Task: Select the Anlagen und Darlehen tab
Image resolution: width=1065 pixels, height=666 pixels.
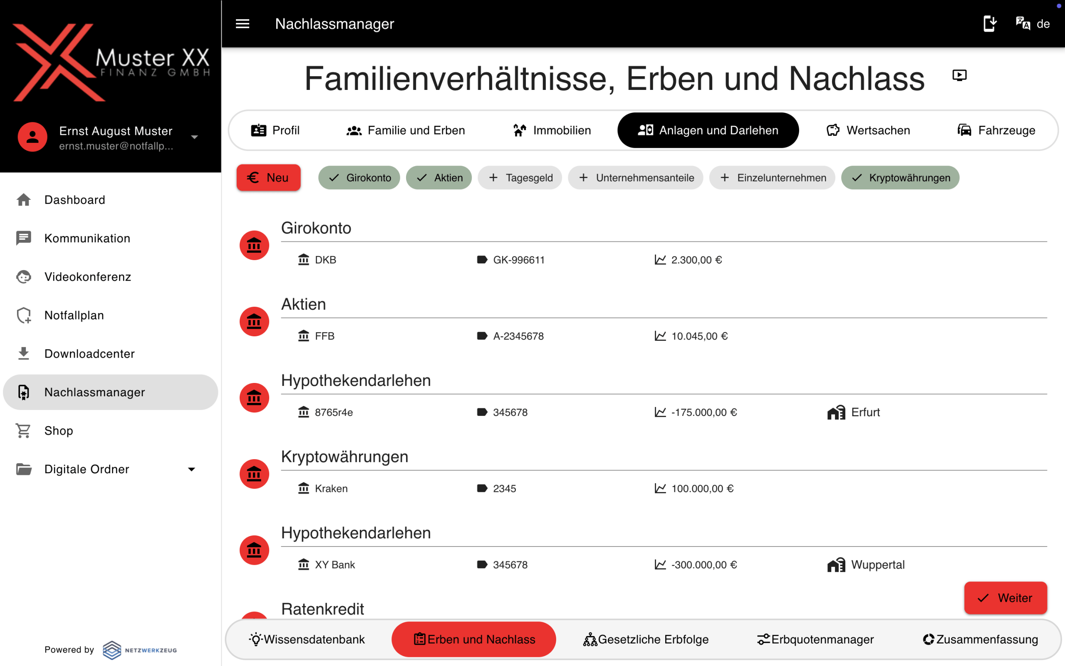Action: coord(708,130)
